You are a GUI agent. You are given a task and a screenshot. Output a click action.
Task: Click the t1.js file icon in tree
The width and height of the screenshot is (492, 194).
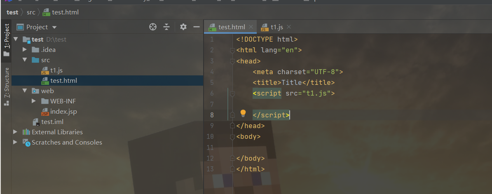click(x=45, y=70)
